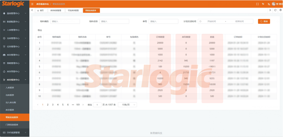The image size is (283, 137).
Task: Open the language translation icon
Action: [269, 4]
